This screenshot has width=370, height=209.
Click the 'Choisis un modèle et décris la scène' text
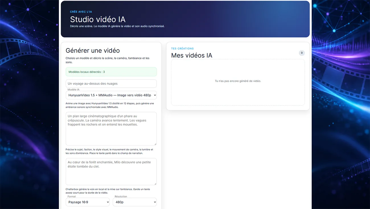108,60
